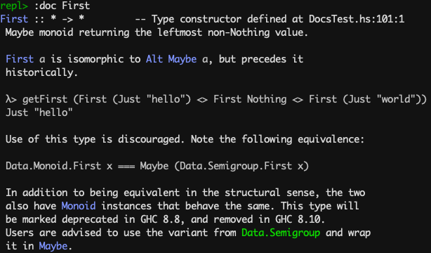This screenshot has width=431, height=253.
Task: Click the getFirst function name in example
Action: (45, 99)
